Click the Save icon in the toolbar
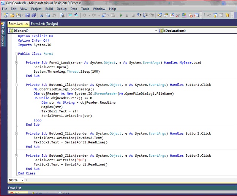This screenshot has height=196, width=237. click(27, 16)
